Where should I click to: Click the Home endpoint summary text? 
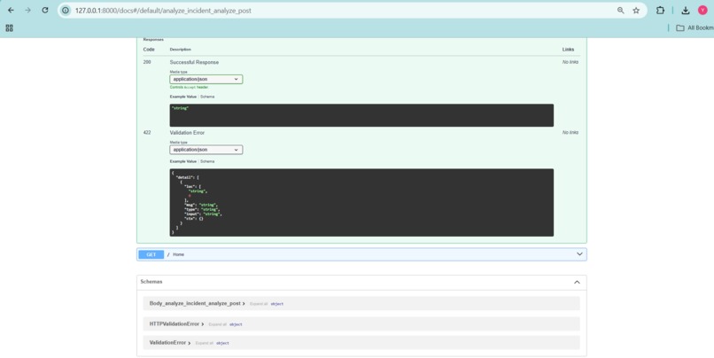click(179, 254)
